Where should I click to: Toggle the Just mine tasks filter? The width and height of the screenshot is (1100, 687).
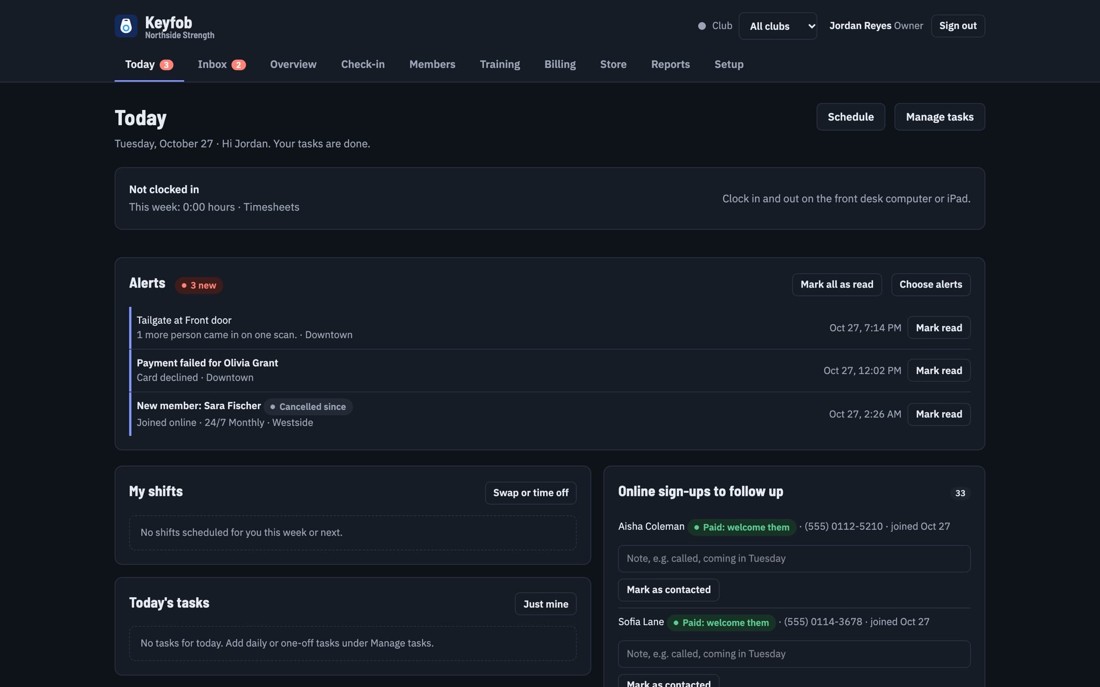(546, 604)
